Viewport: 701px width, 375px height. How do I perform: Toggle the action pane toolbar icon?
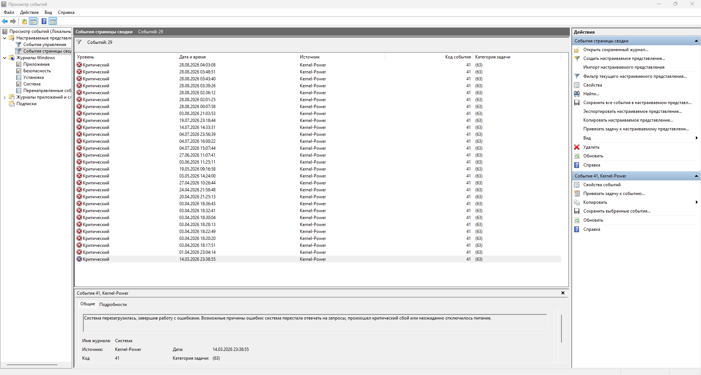[53, 21]
